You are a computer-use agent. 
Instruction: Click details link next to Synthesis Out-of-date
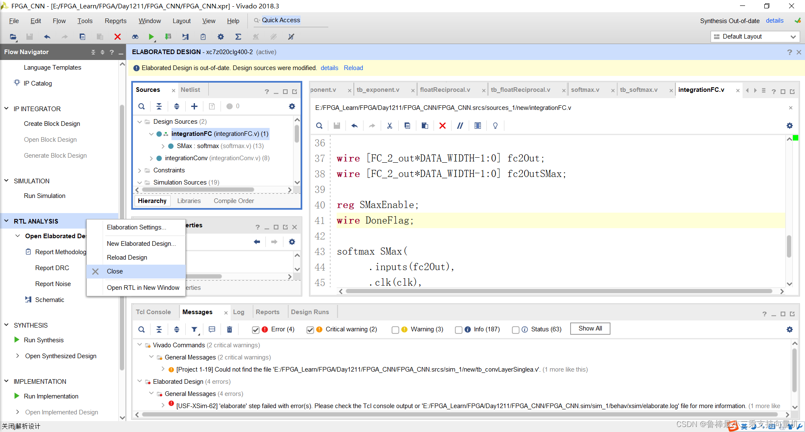[x=774, y=21]
